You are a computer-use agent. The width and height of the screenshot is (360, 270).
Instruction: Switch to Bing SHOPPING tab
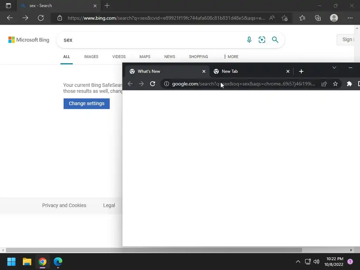pyautogui.click(x=199, y=57)
